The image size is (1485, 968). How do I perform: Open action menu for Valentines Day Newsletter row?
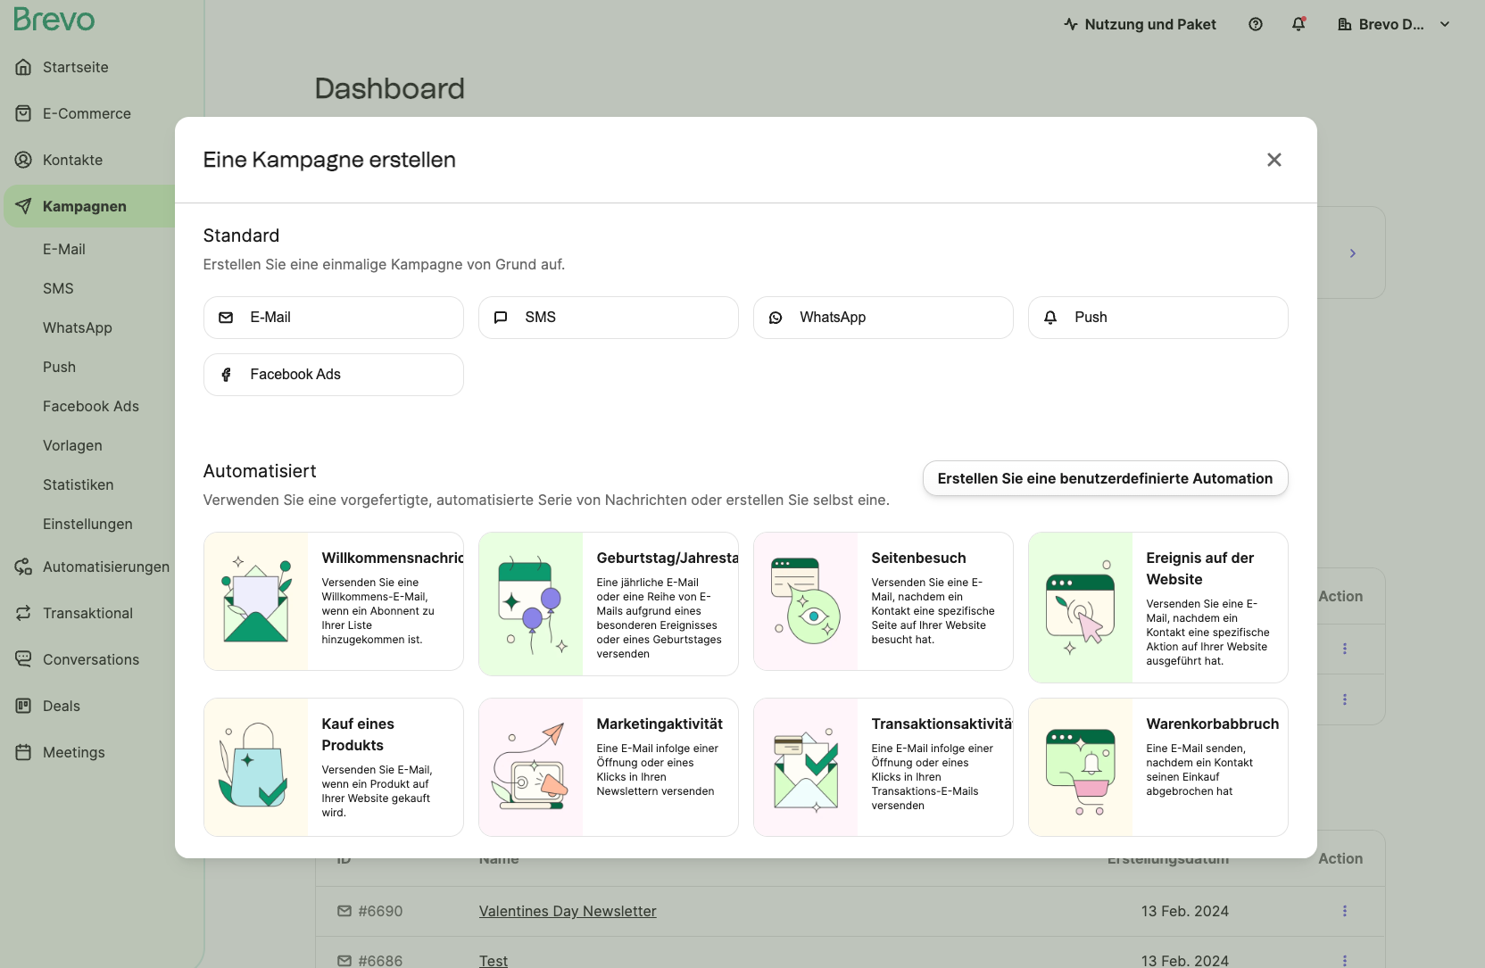[x=1344, y=911]
